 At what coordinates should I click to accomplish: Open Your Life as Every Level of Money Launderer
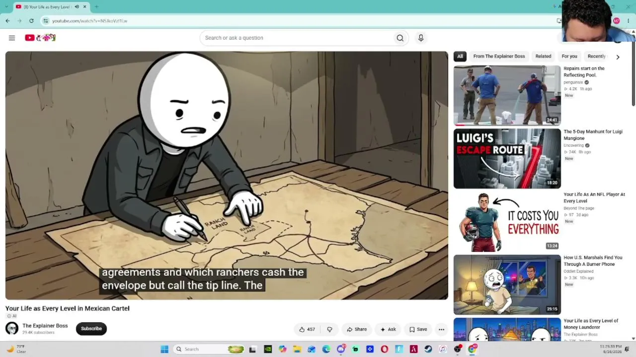coord(591,324)
